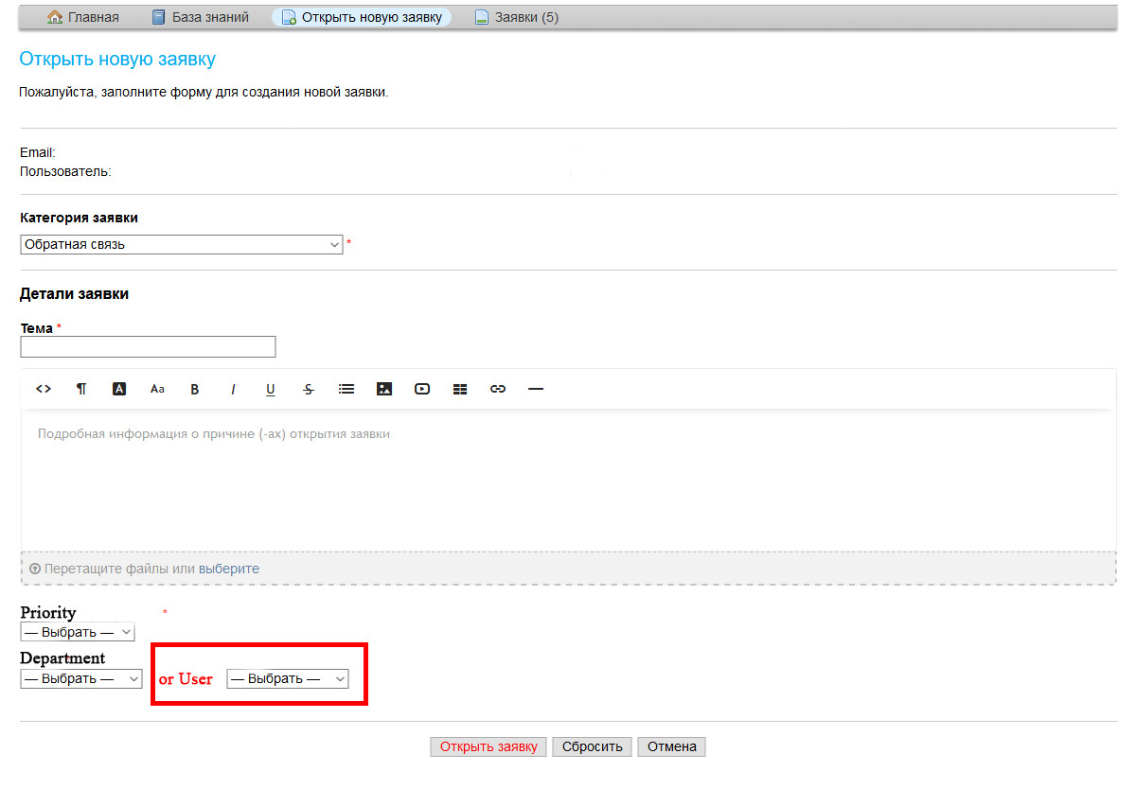Expand the 'or User' dropdown
This screenshot has height=789, width=1136.
(x=288, y=678)
